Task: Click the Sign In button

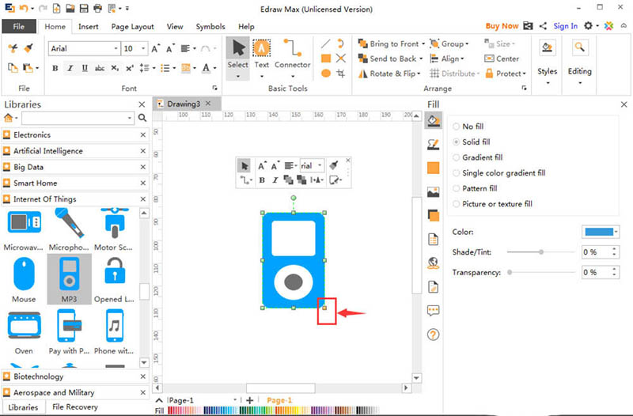Action: (x=565, y=26)
